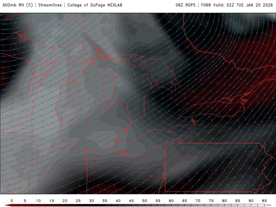Image resolution: width=276 pixels, height=207 pixels.
Task: Select the "45" label on the color scale
Action: click(131, 201)
